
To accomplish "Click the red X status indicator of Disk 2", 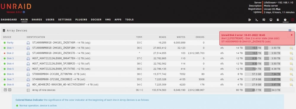I will 4,53.
